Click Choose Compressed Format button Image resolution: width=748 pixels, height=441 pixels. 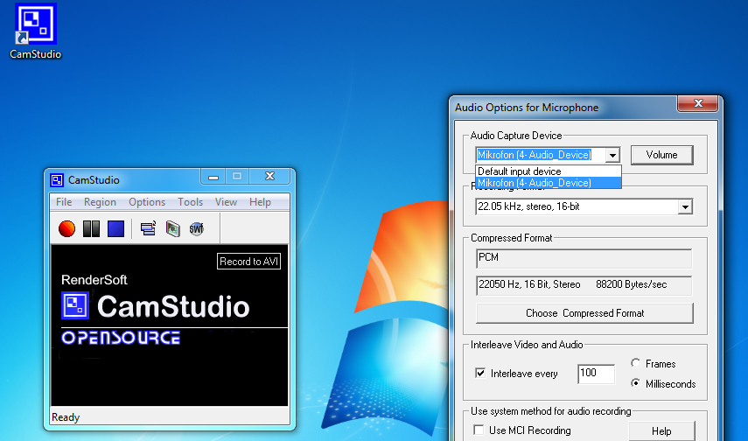585,313
